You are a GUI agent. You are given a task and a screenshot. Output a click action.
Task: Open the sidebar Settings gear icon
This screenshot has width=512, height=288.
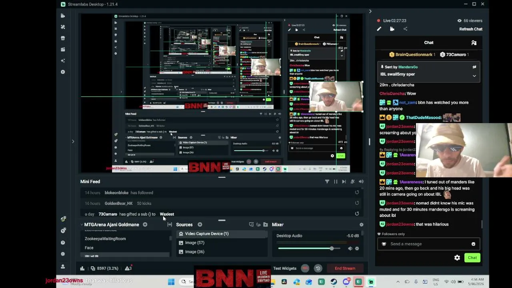63,254
